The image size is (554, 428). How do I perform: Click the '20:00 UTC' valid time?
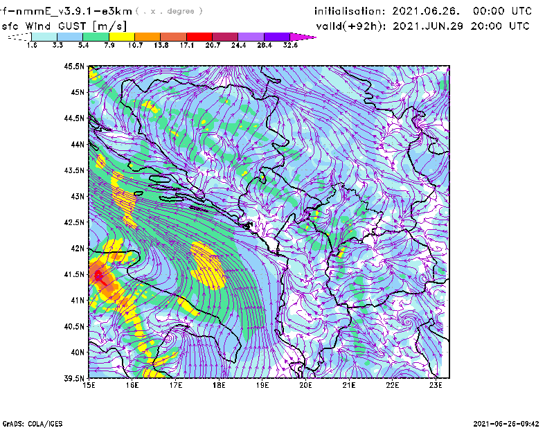pyautogui.click(x=500, y=26)
